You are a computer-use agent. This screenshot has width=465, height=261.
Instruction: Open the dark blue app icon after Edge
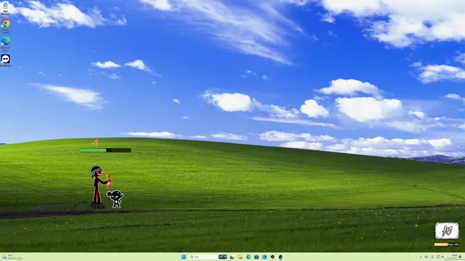click(256, 257)
